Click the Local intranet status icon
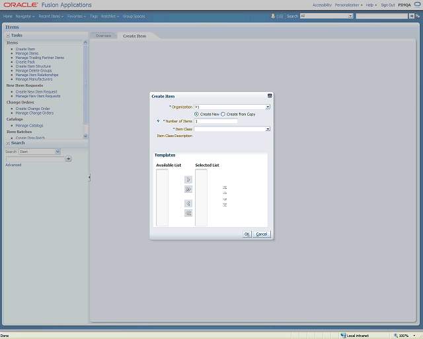The width and height of the screenshot is (423, 339). click(x=343, y=336)
